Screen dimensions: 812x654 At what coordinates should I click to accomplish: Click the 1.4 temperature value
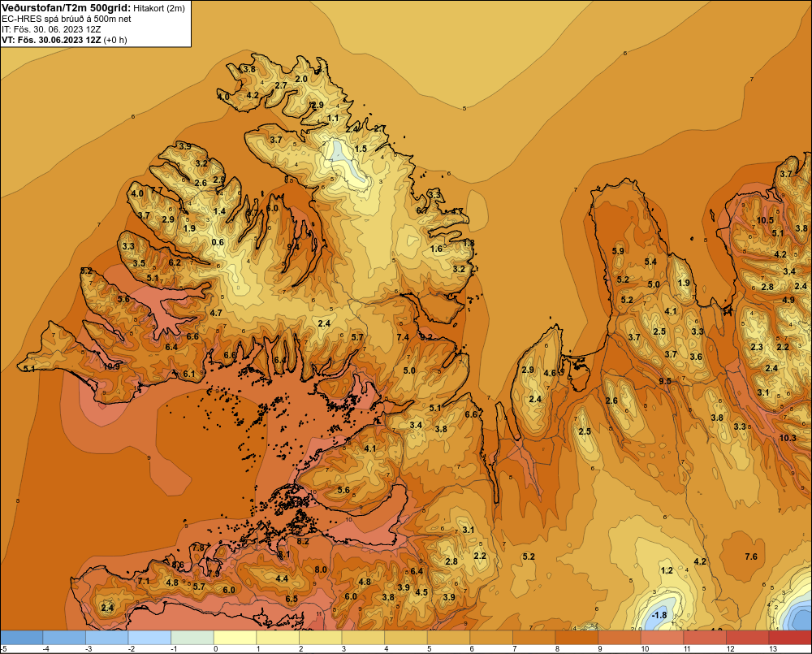tap(219, 211)
